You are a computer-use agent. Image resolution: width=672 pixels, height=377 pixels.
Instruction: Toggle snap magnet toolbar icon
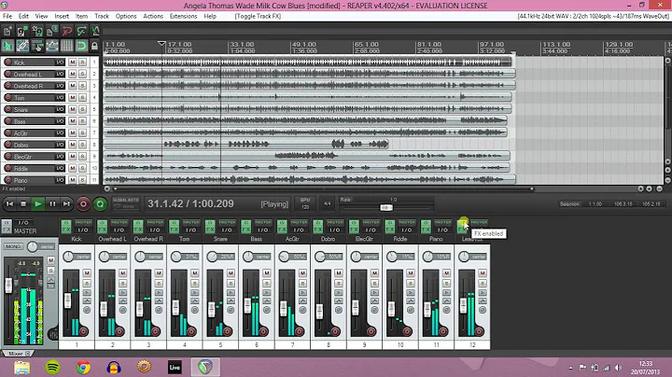(81, 46)
